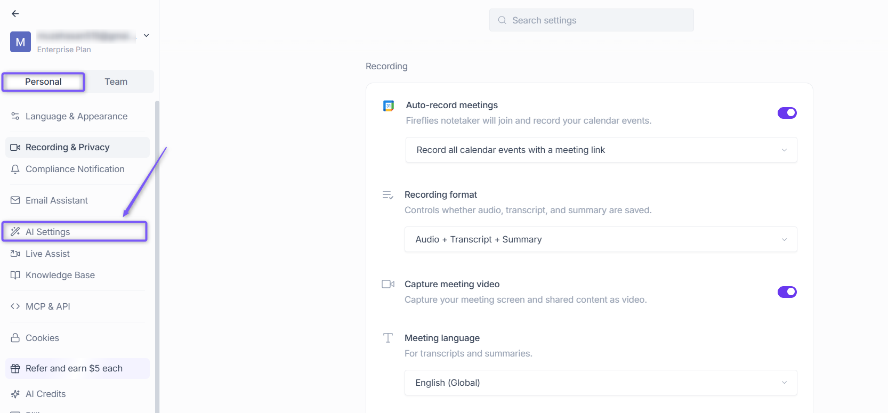Click the M account avatar
Image resolution: width=888 pixels, height=413 pixels.
[20, 42]
